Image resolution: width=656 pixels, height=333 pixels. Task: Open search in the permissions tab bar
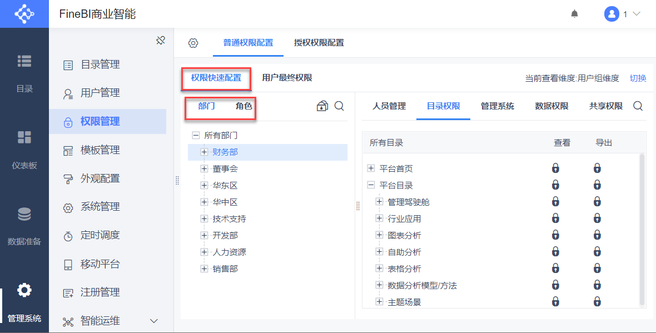click(x=638, y=106)
